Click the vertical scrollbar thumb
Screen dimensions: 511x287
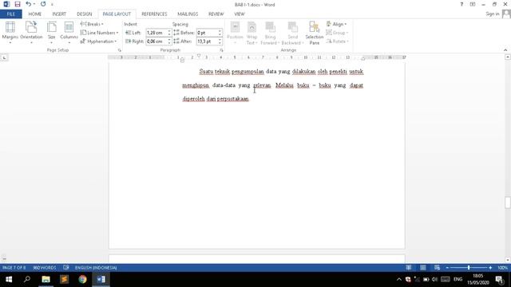(508, 202)
